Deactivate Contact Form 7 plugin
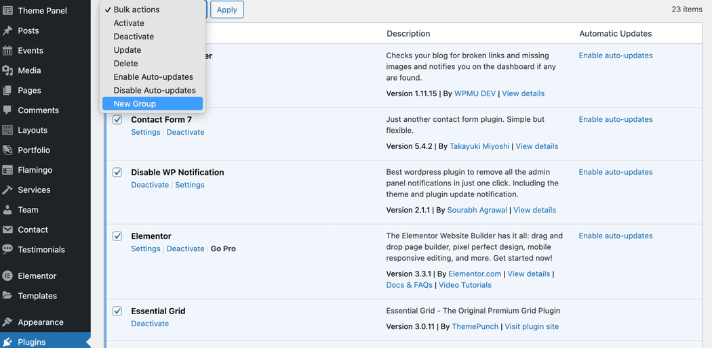The image size is (712, 348). pos(185,132)
